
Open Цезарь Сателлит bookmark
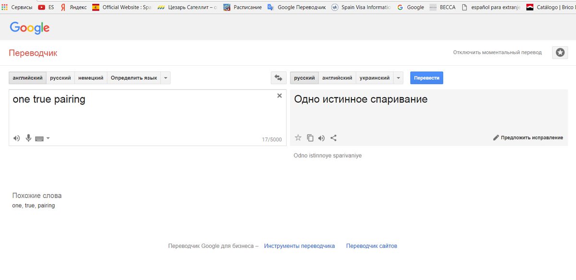coord(187,7)
